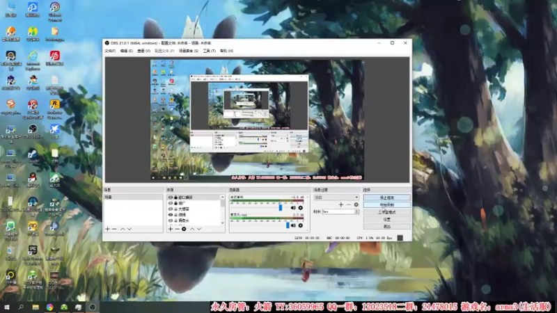Toggle visibility eye of fourth source row
The height and width of the screenshot is (313, 557).
click(171, 215)
